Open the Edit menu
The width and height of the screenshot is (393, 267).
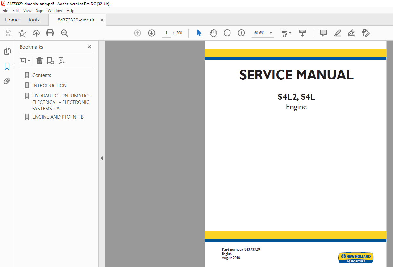(16, 11)
